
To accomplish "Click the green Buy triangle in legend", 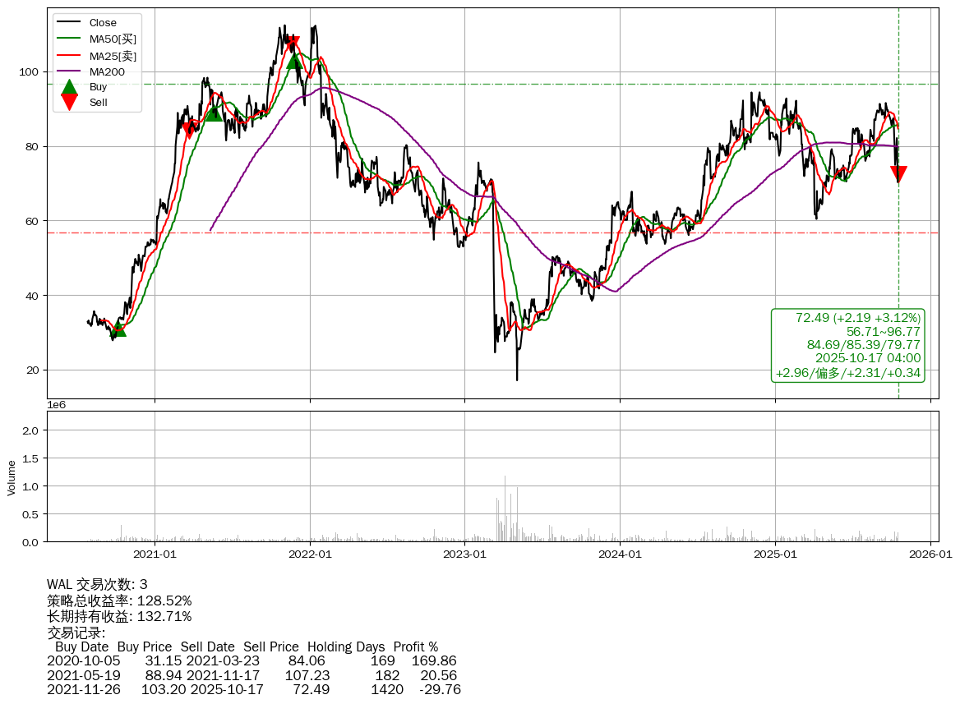I will [x=70, y=86].
